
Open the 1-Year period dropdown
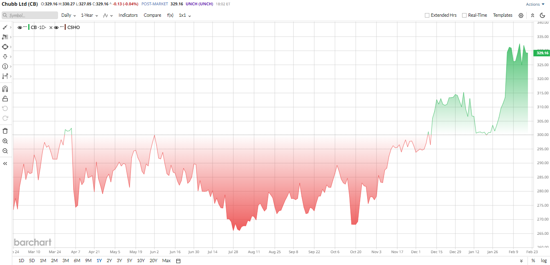click(90, 15)
